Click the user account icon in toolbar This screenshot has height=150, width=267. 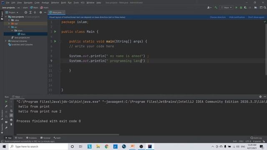tap(209, 7)
